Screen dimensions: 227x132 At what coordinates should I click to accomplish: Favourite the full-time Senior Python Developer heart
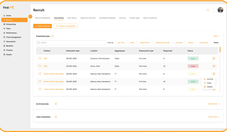tap(40, 82)
